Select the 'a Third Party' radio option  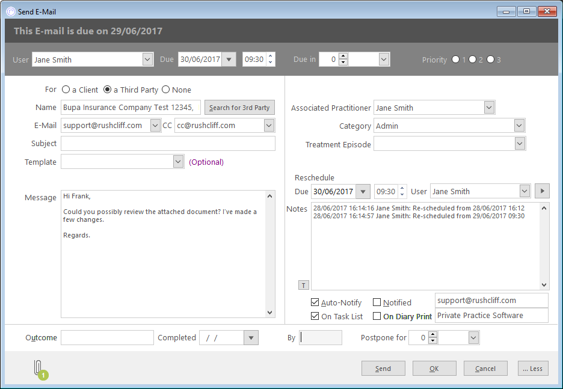(107, 90)
